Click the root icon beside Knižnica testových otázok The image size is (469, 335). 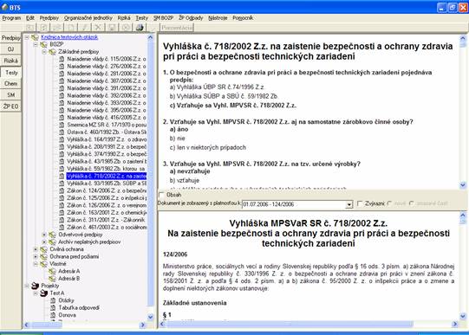coord(35,37)
